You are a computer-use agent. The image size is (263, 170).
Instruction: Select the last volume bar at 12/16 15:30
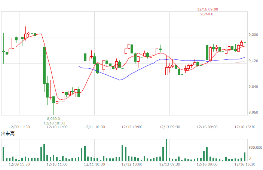point(245,157)
